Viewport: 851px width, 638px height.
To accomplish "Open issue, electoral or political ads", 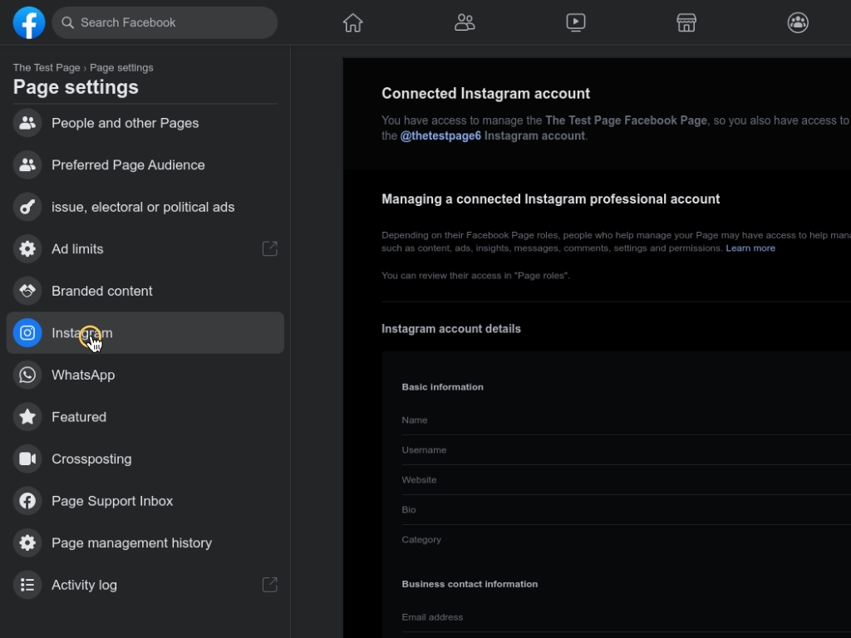I will coord(145,207).
